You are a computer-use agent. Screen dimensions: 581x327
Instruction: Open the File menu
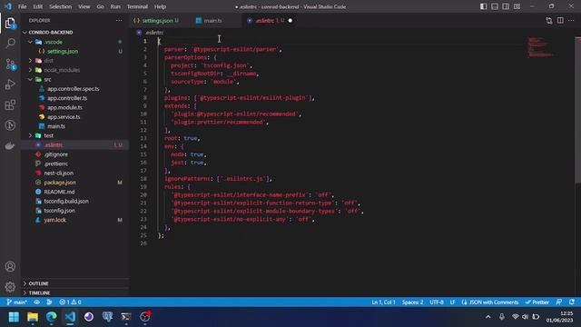point(22,6)
